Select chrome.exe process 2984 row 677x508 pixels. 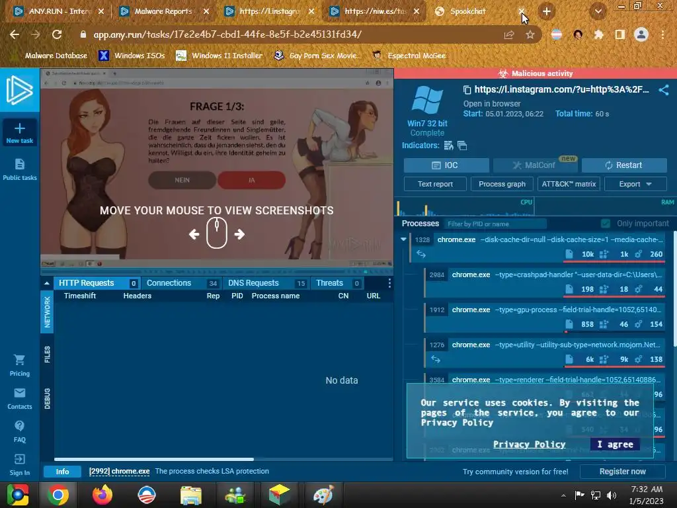click(x=545, y=282)
